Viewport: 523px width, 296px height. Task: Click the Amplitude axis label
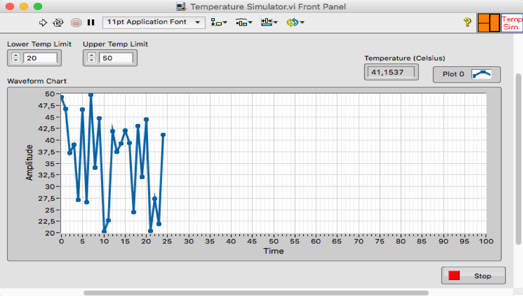pyautogui.click(x=29, y=163)
